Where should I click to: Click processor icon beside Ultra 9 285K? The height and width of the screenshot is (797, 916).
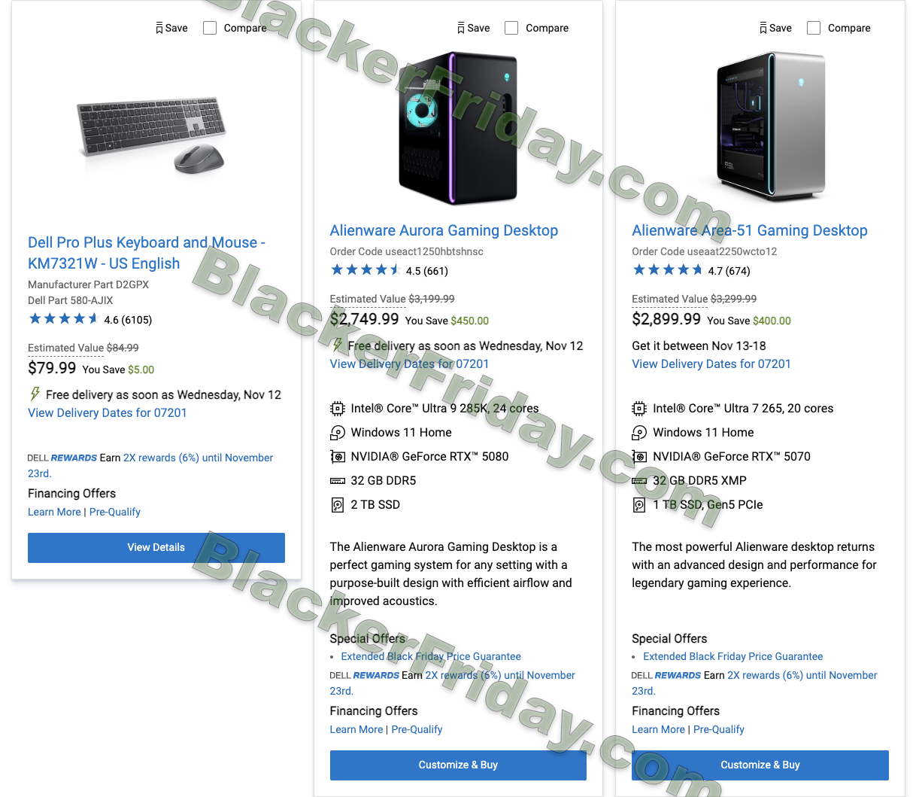click(338, 409)
